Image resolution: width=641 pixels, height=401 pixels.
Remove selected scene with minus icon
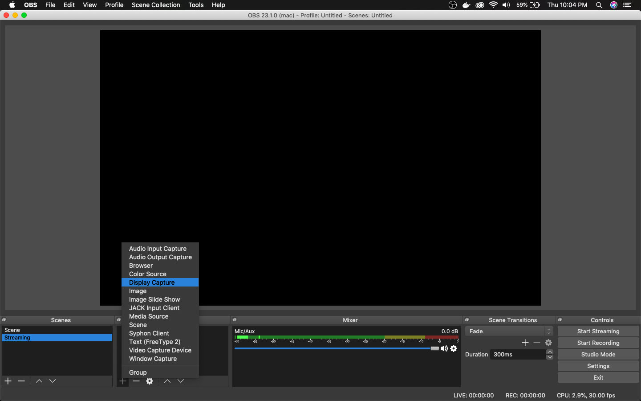click(x=21, y=381)
